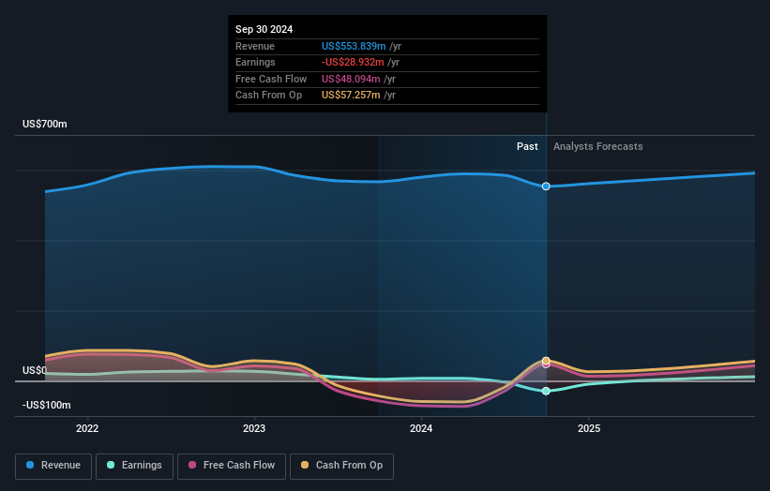770x491 pixels.
Task: Click the US$553.839m revenue value
Action: pos(354,46)
